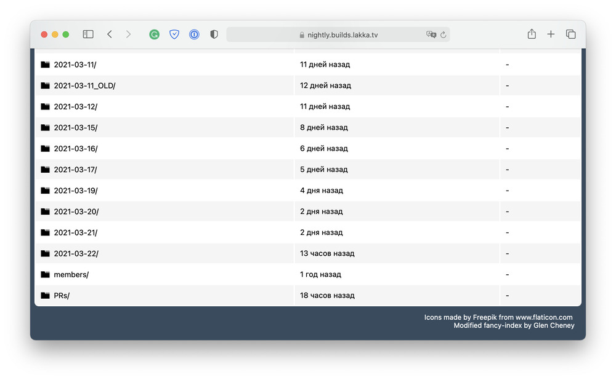Viewport: 616px width, 380px height.
Task: Toggle the Safari sidebar button
Action: click(x=88, y=34)
